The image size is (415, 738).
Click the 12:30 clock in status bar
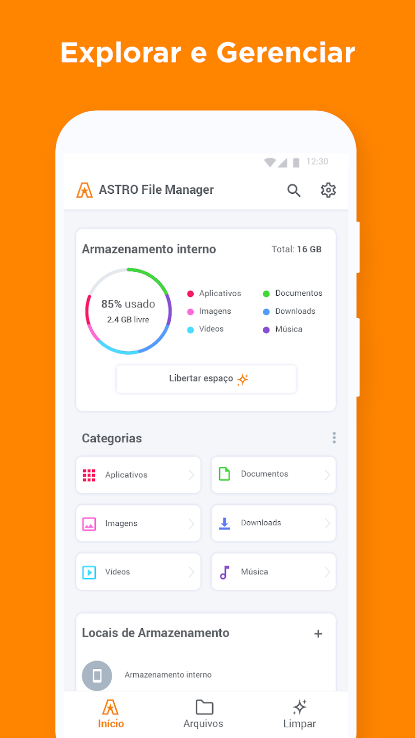point(317,161)
